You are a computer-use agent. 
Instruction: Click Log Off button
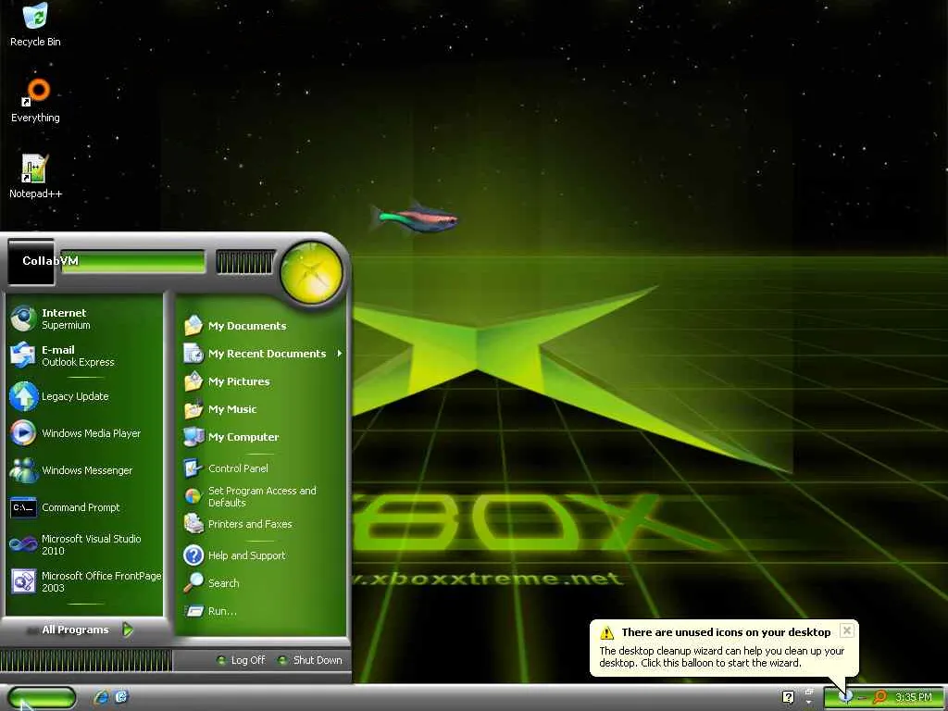(x=242, y=660)
